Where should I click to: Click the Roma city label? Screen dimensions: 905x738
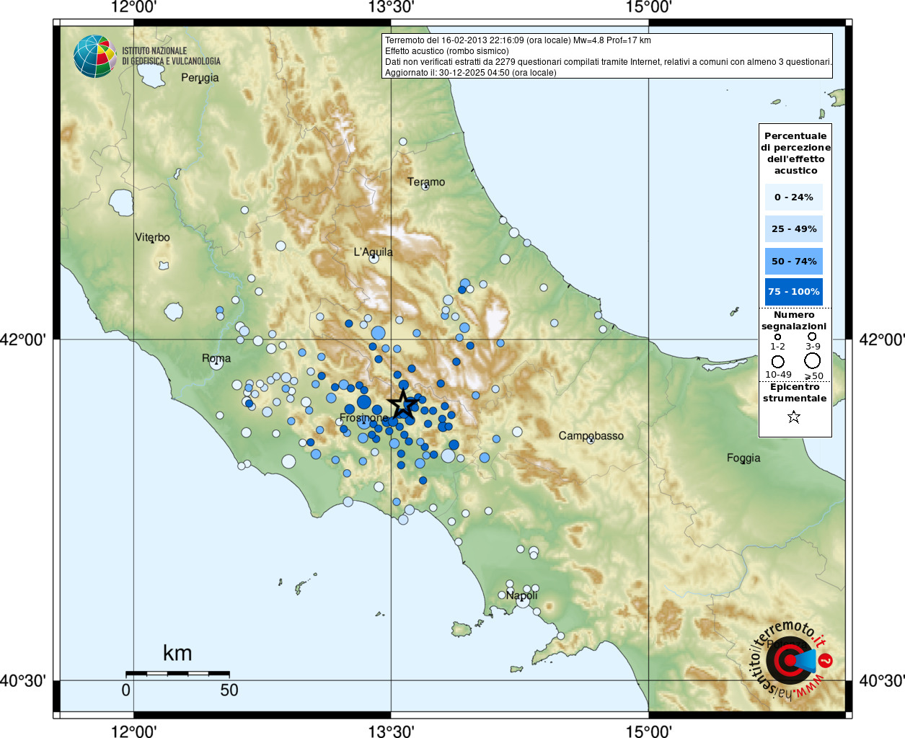pyautogui.click(x=216, y=358)
